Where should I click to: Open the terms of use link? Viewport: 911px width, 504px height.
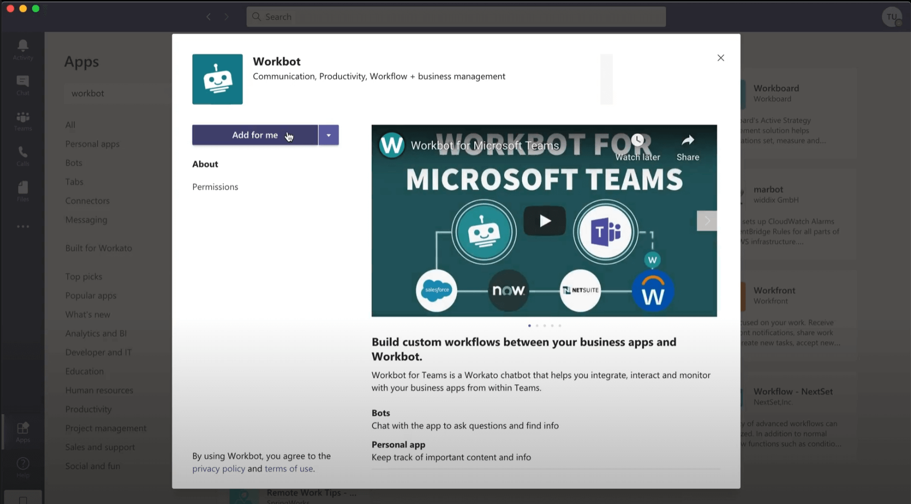(x=289, y=469)
